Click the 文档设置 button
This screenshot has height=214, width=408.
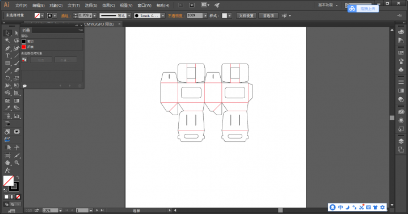pos(246,16)
